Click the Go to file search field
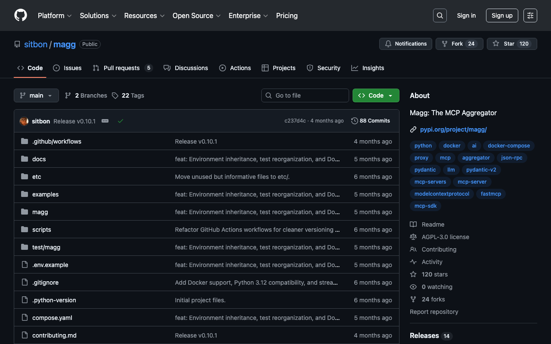This screenshot has height=344, width=551. tap(305, 95)
